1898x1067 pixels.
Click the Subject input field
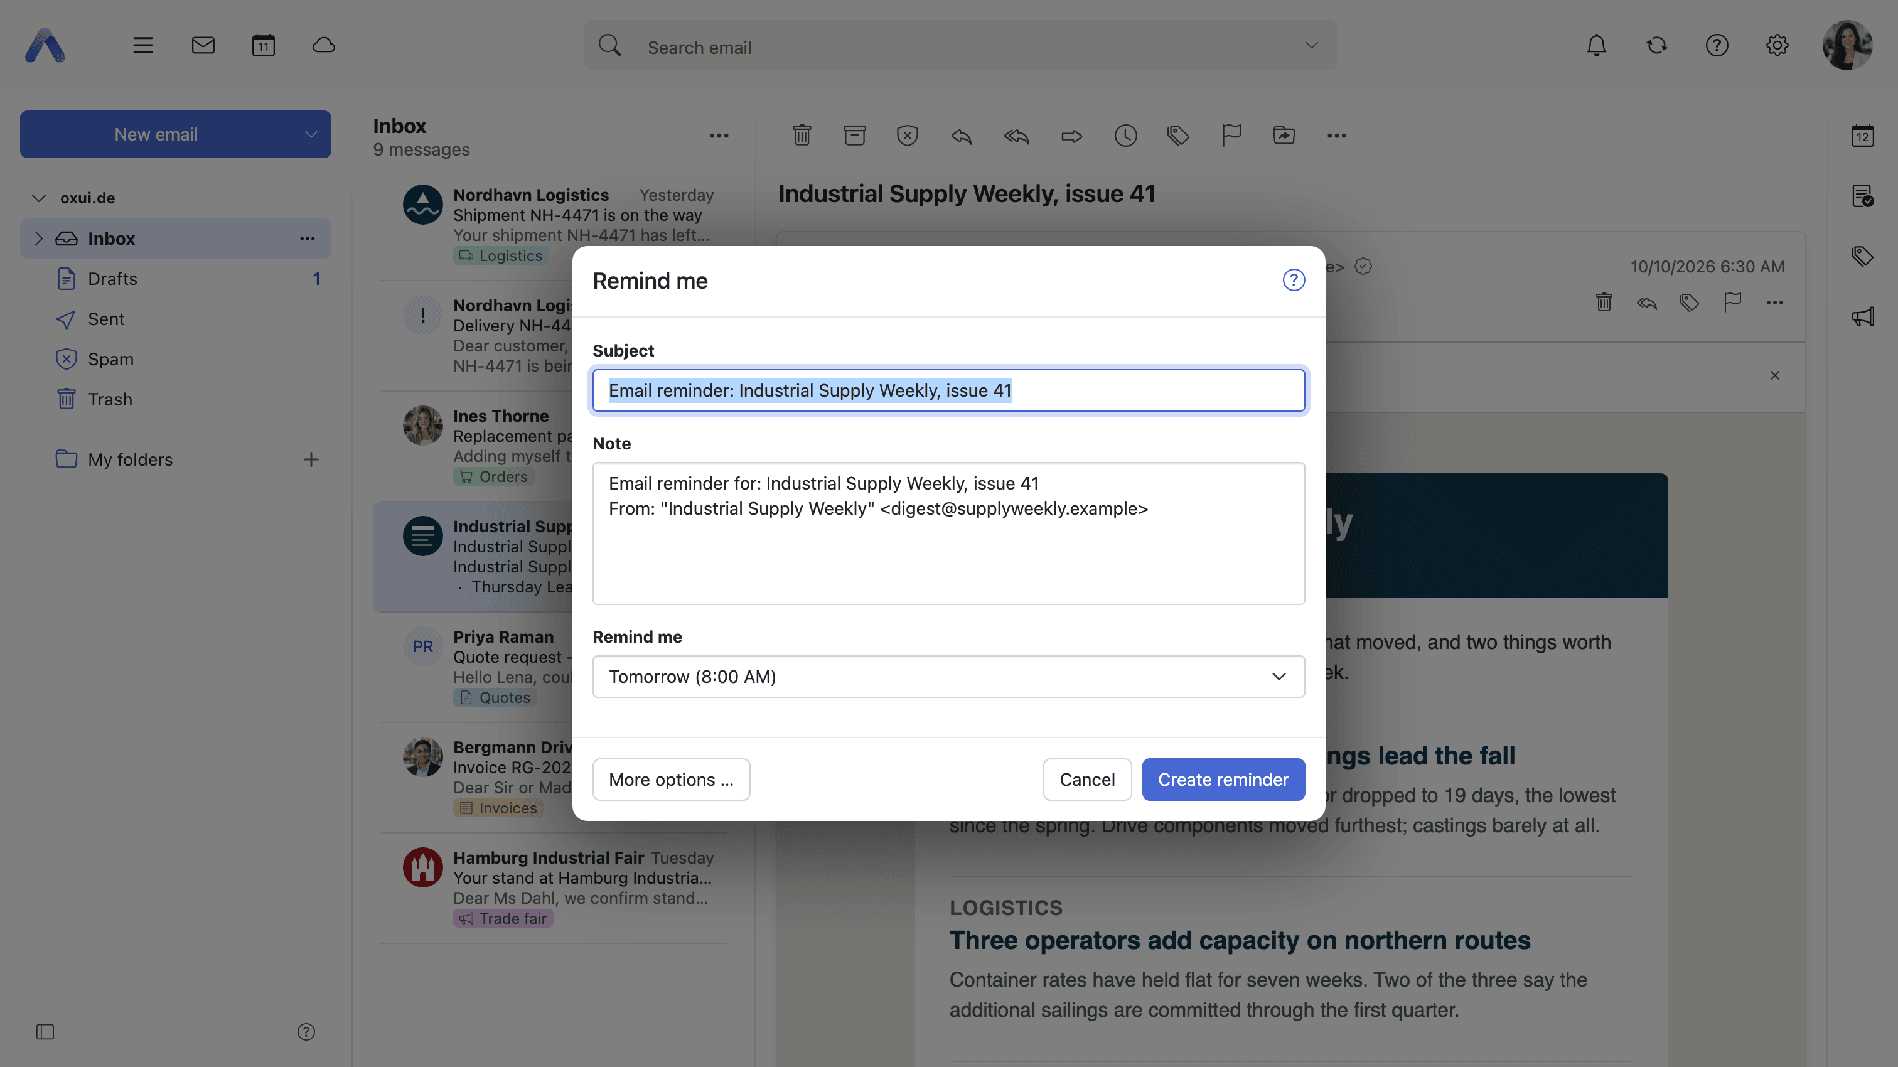click(948, 390)
